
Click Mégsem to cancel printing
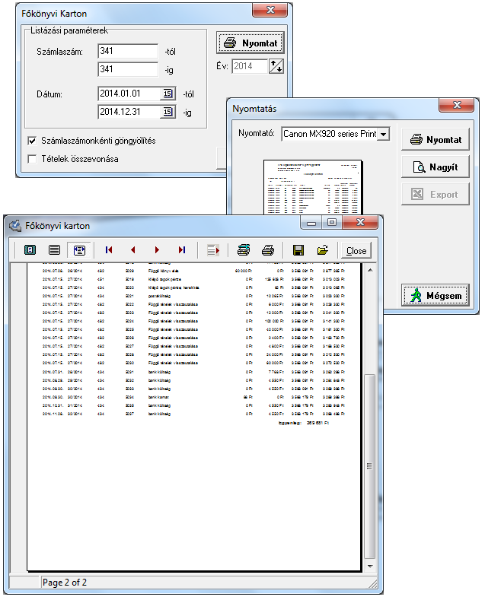tap(436, 295)
